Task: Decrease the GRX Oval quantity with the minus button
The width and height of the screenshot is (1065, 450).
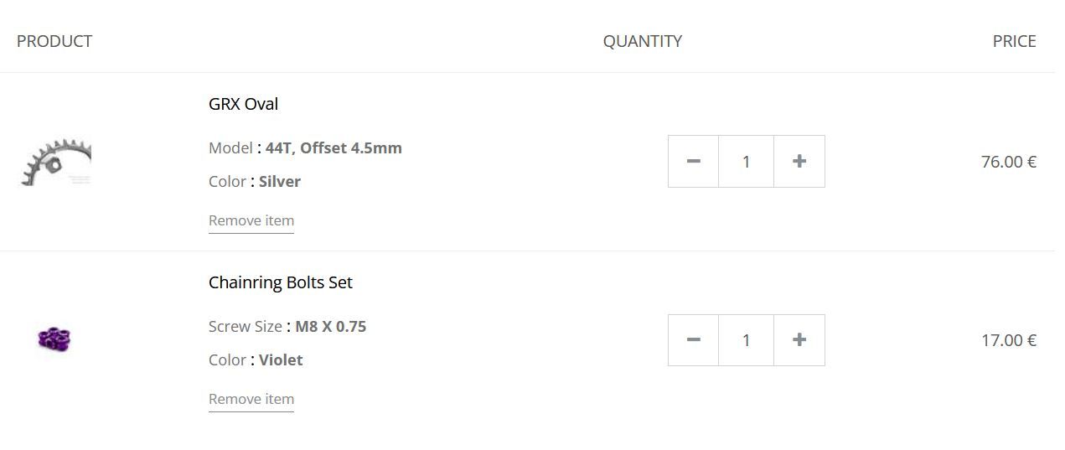Action: click(x=693, y=161)
